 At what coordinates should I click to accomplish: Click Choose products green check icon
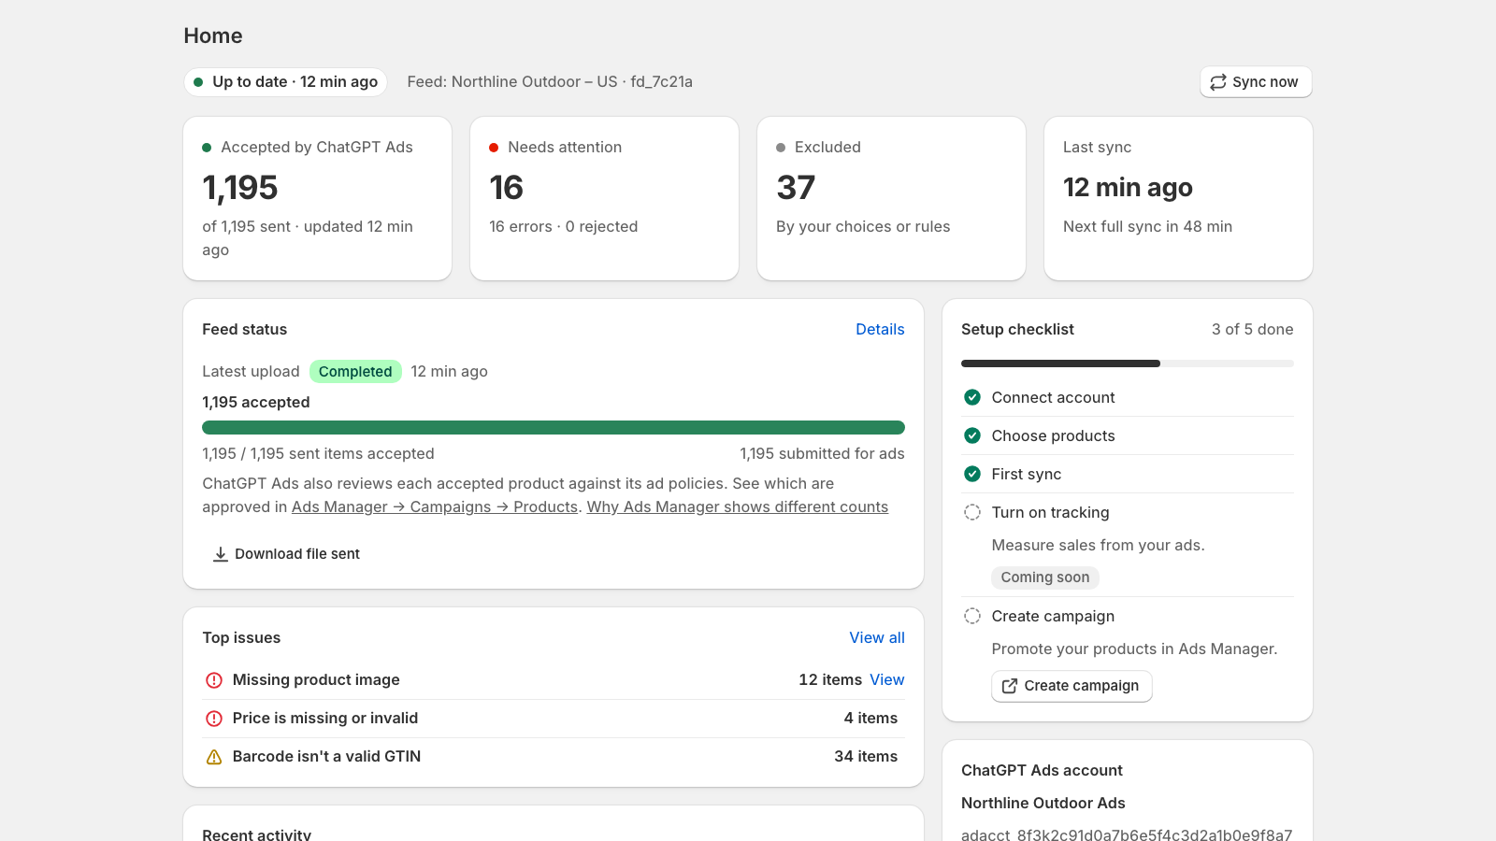pos(972,435)
